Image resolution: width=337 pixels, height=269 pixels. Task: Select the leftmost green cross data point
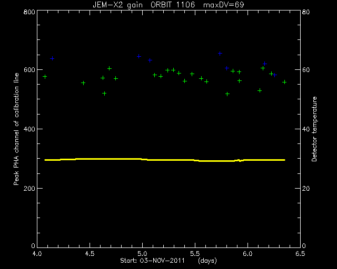(45, 77)
